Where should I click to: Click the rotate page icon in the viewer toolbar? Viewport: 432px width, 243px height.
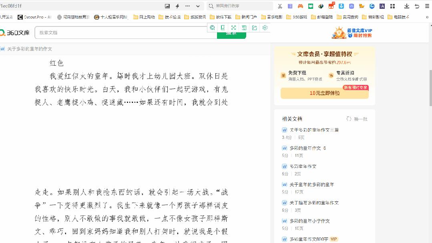coord(244,28)
